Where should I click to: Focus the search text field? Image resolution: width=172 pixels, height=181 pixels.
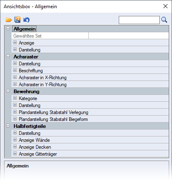[139, 20]
